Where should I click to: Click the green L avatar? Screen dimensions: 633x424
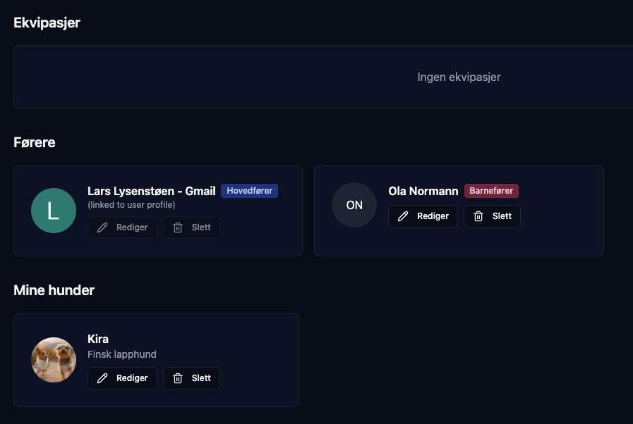point(54,211)
